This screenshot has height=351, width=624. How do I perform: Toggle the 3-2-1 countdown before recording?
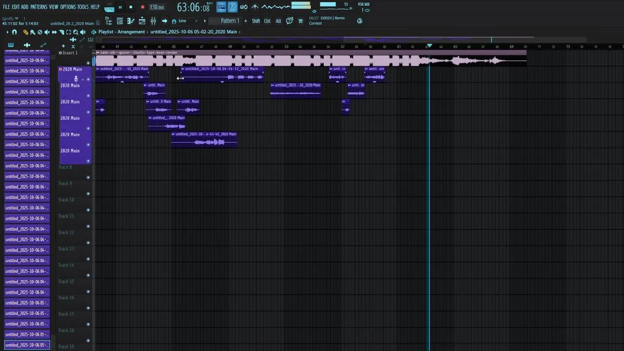click(x=233, y=7)
